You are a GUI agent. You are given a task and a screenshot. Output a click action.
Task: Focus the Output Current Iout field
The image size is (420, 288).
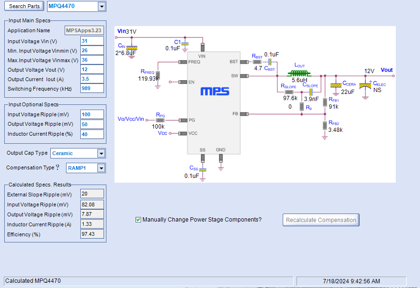click(x=92, y=79)
